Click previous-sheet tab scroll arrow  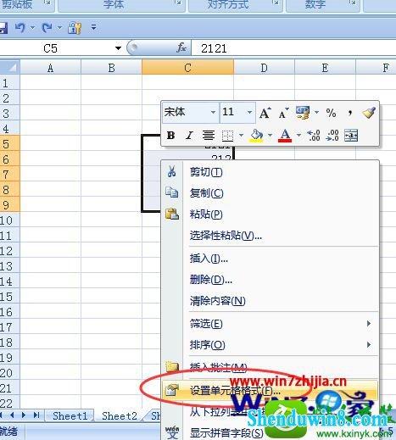[12, 415]
